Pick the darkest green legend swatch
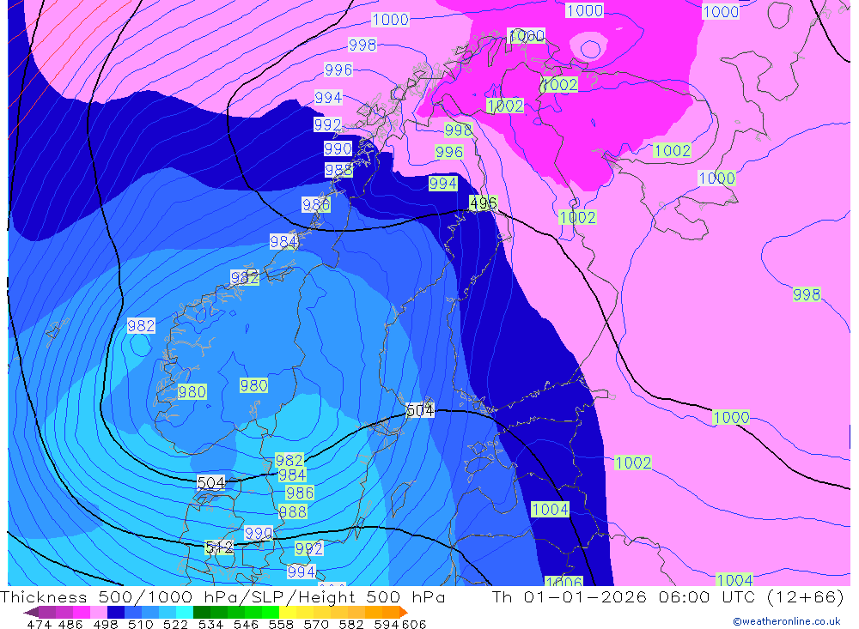Image resolution: width=859 pixels, height=629 pixels. point(202,612)
